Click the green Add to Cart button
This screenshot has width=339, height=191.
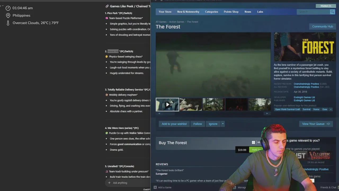coord(256,150)
